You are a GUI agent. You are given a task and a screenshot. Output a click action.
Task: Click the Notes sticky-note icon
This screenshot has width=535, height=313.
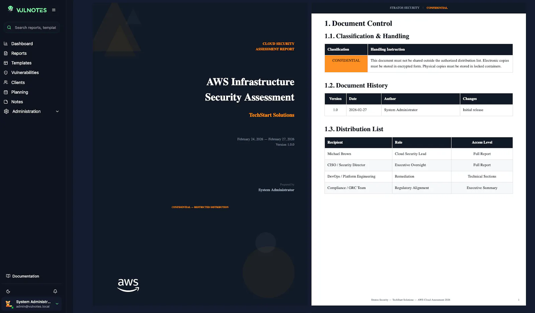[x=6, y=102]
